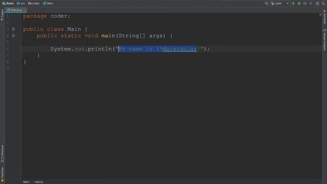Click the coder package breadcrumb
This screenshot has width=327, height=184.
pyautogui.click(x=34, y=4)
